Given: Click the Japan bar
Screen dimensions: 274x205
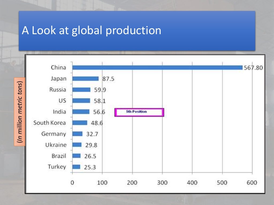Looking at the screenshot, I should (x=85, y=79).
